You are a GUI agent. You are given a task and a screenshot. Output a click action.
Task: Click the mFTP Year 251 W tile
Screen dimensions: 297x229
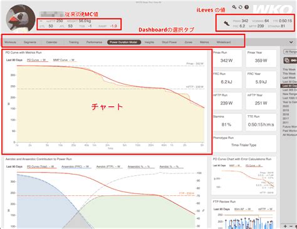(x=261, y=101)
